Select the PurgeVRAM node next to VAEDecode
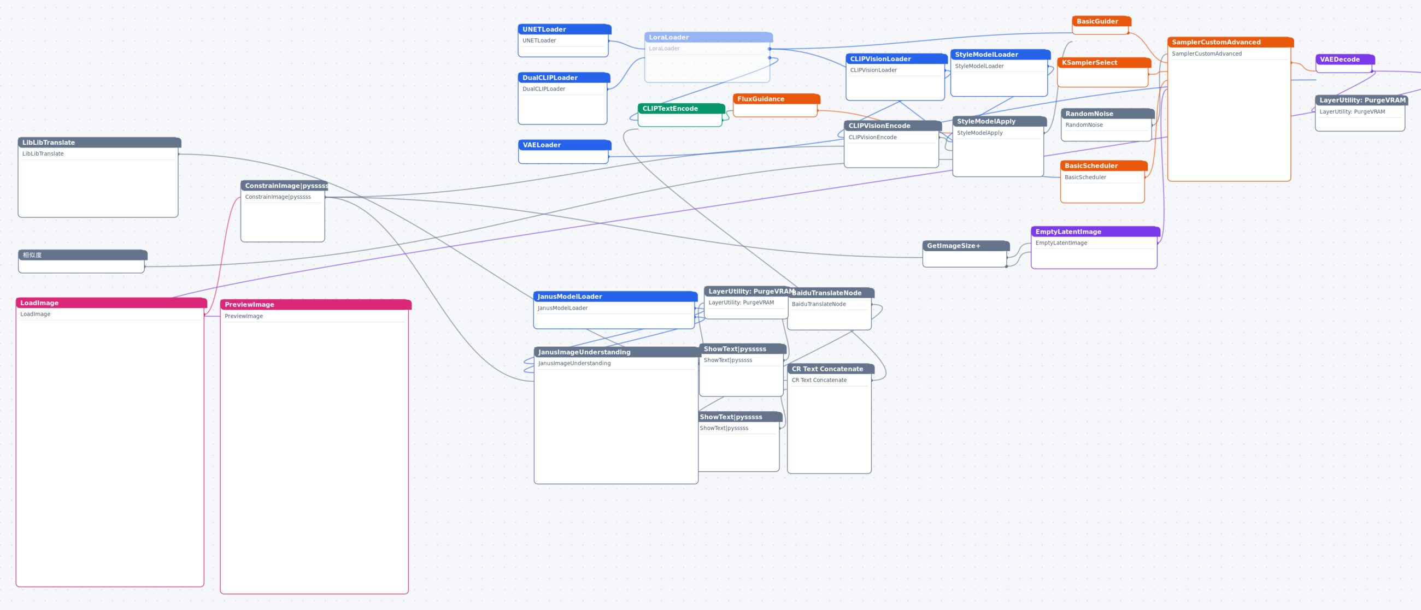1421x610 pixels. coord(1361,113)
